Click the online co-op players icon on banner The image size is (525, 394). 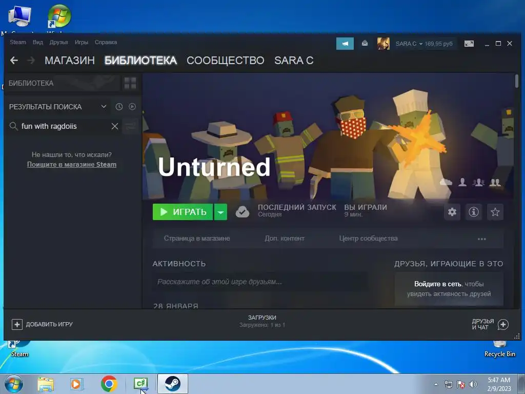(x=478, y=182)
